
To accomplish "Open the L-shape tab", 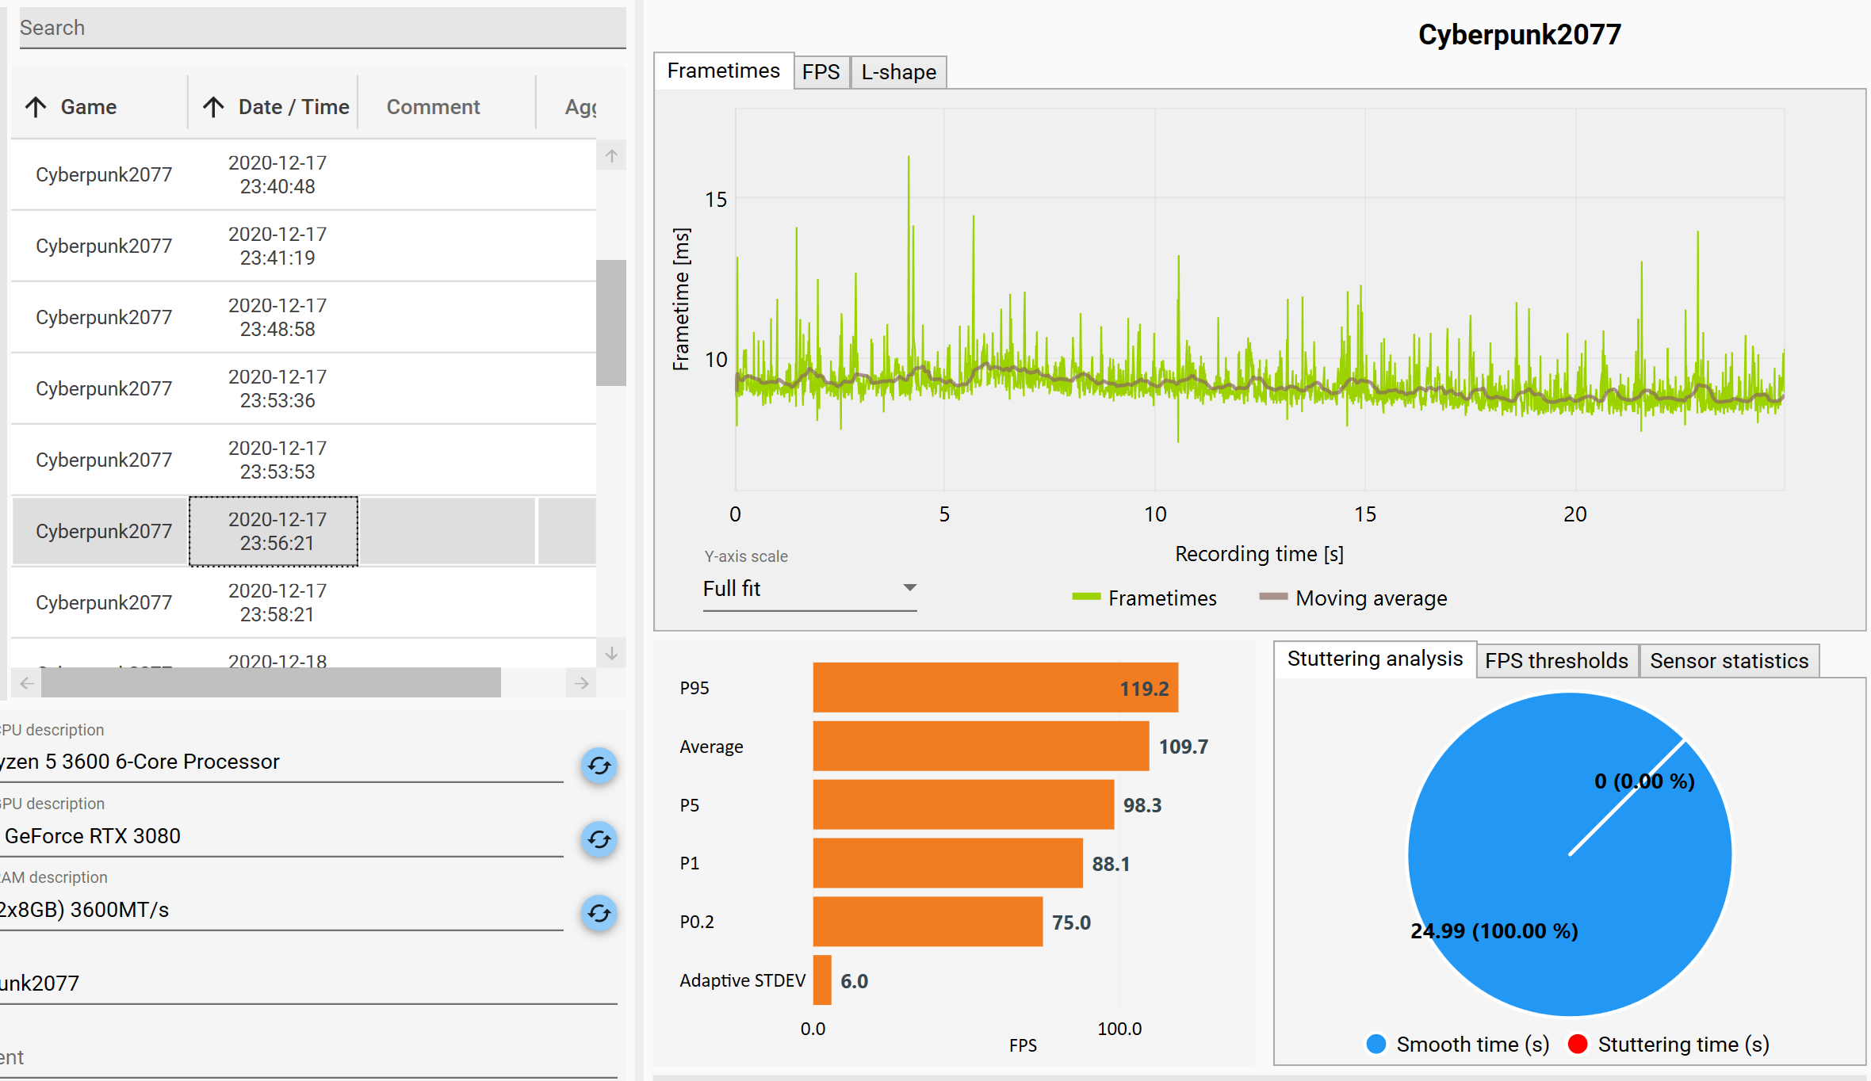I will [898, 72].
